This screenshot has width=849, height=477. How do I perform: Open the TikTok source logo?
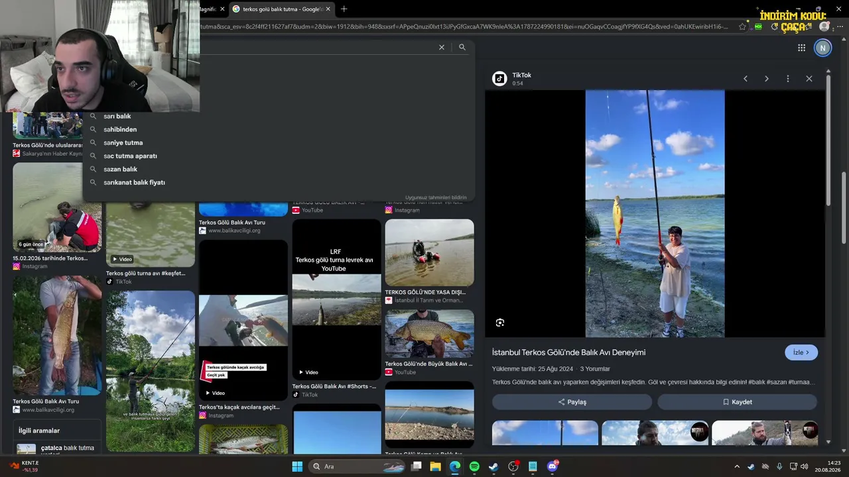pyautogui.click(x=499, y=79)
